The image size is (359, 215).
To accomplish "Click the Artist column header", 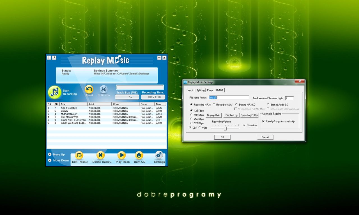I will (100, 104).
